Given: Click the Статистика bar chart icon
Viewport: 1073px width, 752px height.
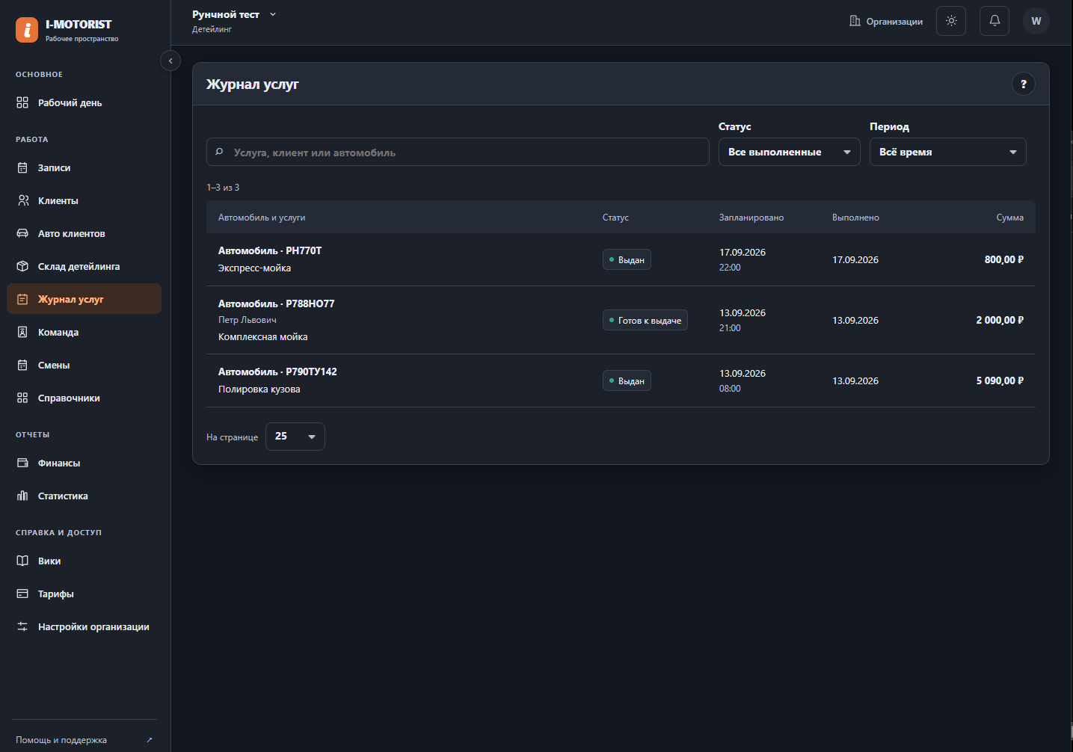Looking at the screenshot, I should (x=22, y=496).
